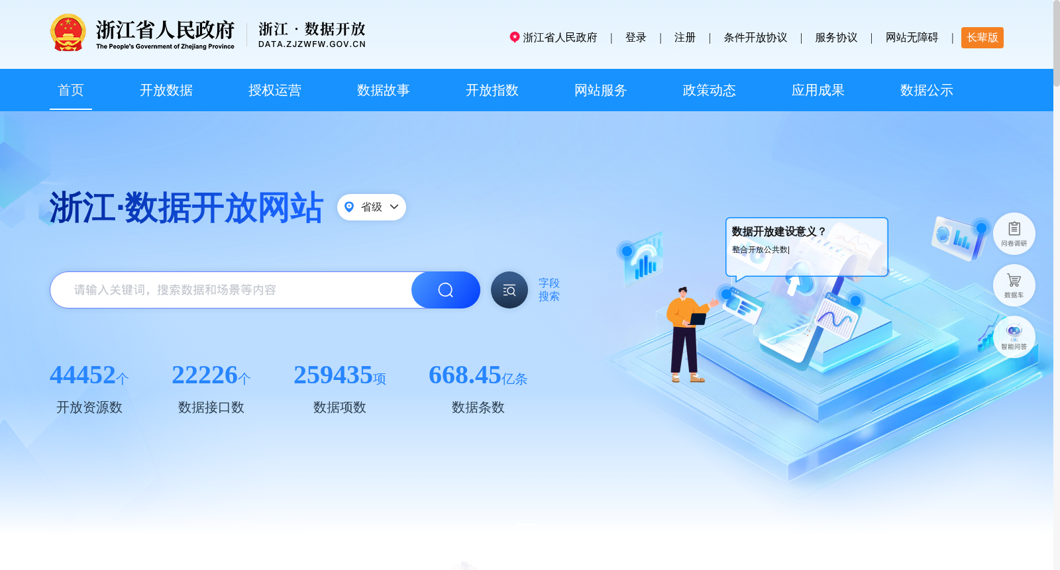
Task: Click the 259435 数据项数 statistic
Action: pyautogui.click(x=340, y=389)
